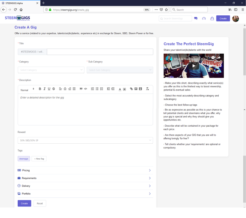Insert a link in description
The height and width of the screenshot is (218, 246).
(x=131, y=89)
